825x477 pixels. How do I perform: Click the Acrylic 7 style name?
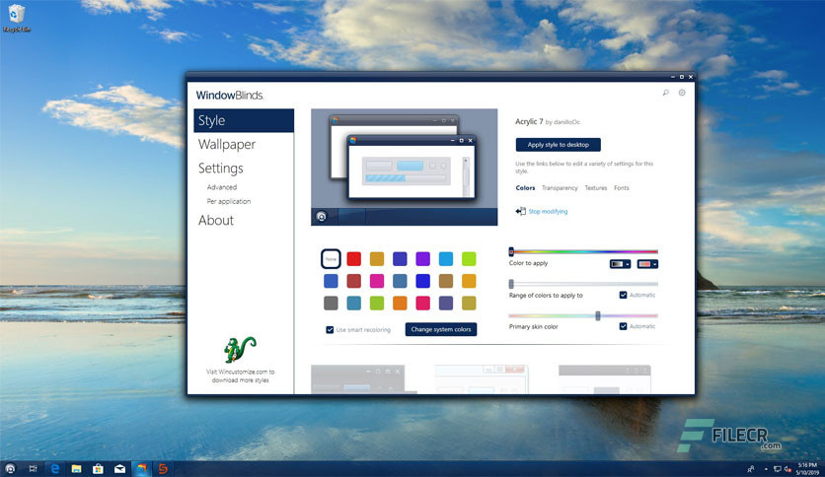click(x=529, y=122)
